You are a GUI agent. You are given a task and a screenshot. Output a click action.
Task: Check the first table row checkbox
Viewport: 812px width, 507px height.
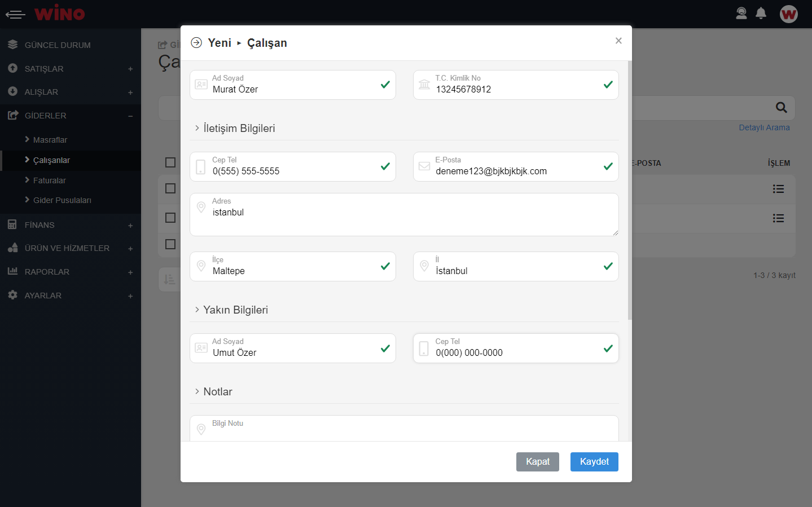click(170, 188)
